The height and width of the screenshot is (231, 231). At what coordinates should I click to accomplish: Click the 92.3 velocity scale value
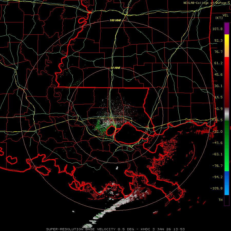[218, 40]
